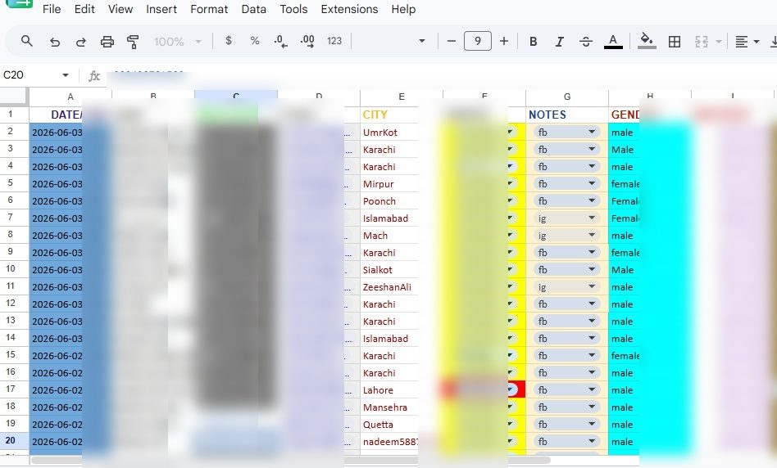The width and height of the screenshot is (777, 468).
Task: Print the spreadsheet
Action: click(107, 42)
